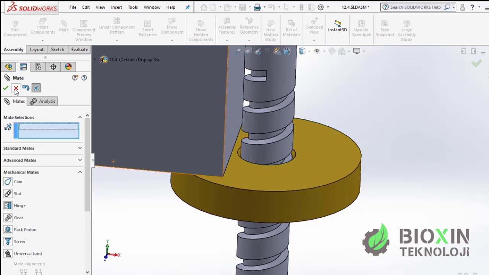Open the Insert menu
The width and height of the screenshot is (489, 275).
(x=117, y=7)
